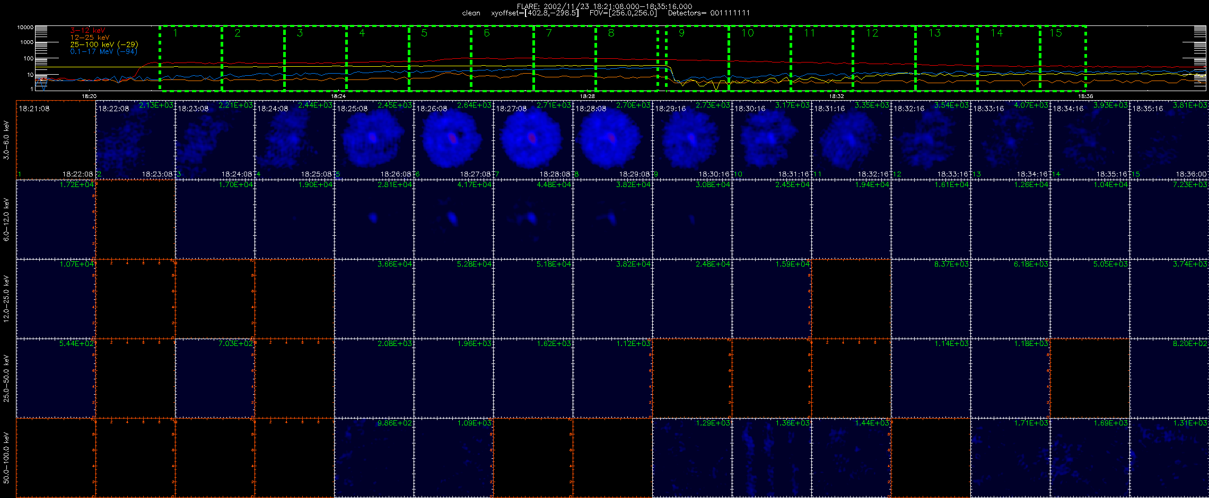Open the 6-12 keV image labeled 4.48E+04

click(533, 219)
